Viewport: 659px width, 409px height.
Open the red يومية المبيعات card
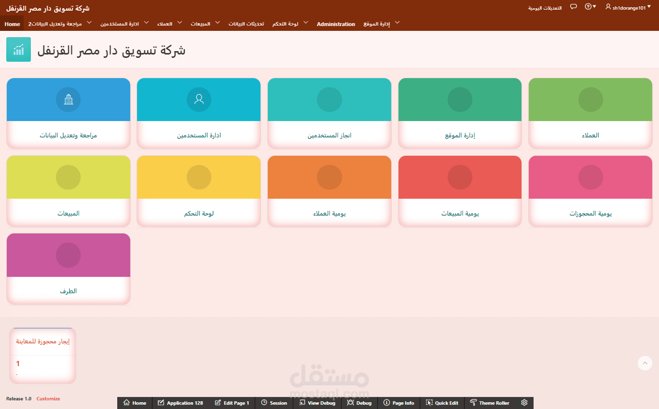point(460,191)
